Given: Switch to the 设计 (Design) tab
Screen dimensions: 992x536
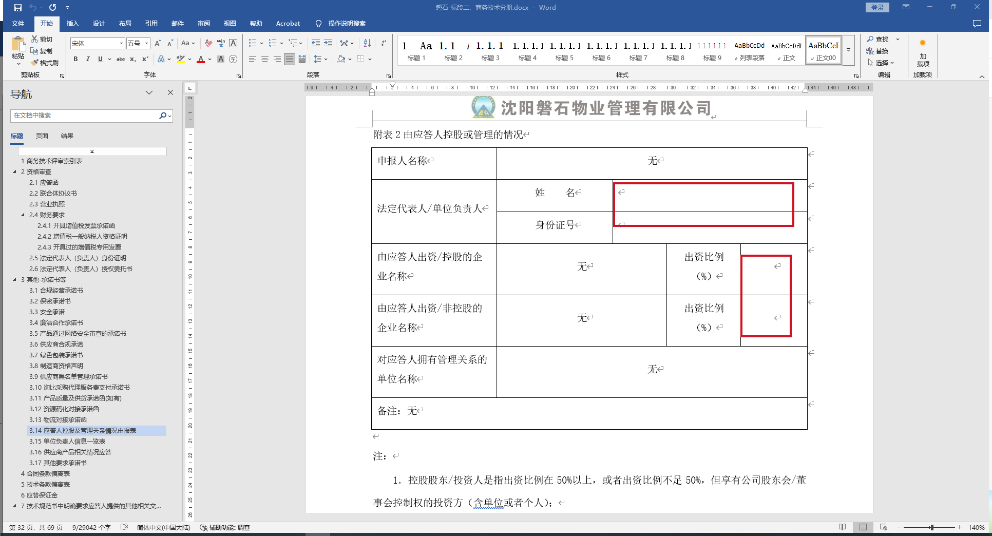Looking at the screenshot, I should coord(99,24).
